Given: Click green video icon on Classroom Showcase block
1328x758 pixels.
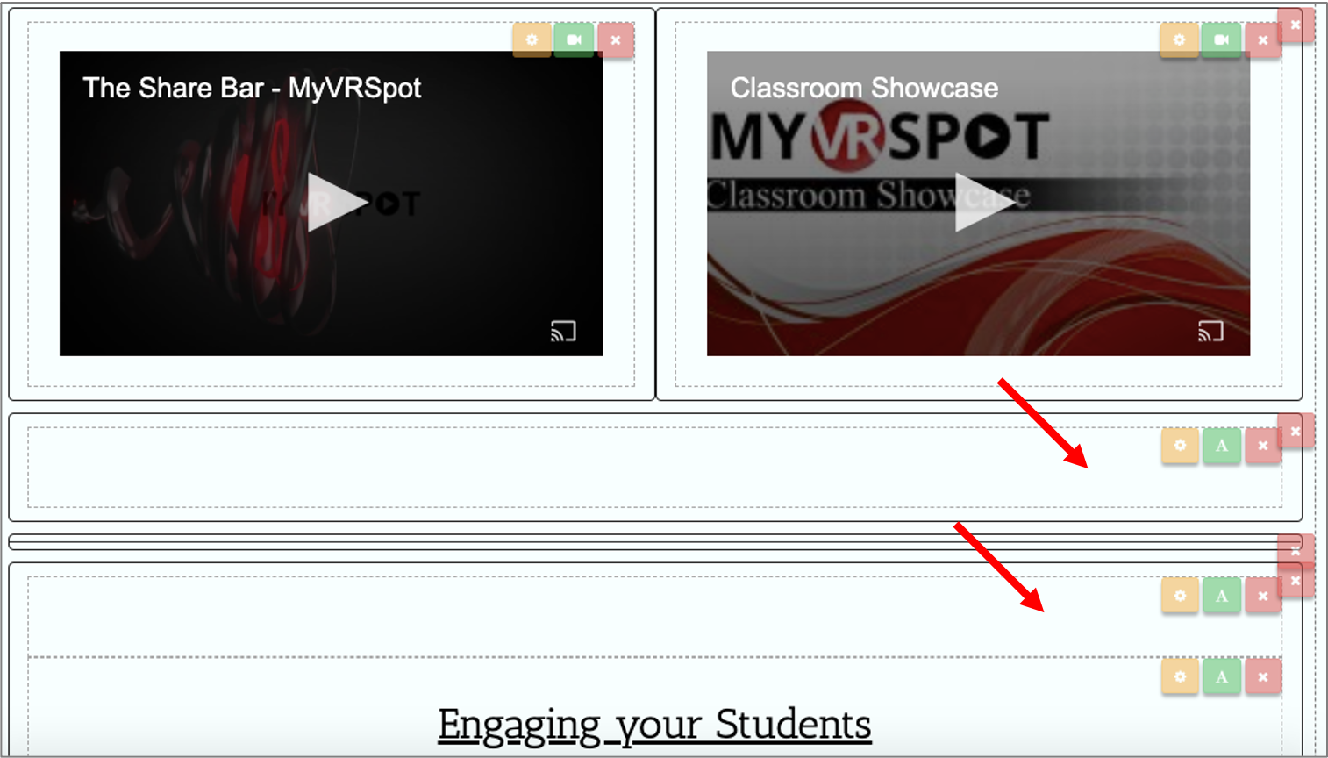Looking at the screenshot, I should [x=1221, y=40].
